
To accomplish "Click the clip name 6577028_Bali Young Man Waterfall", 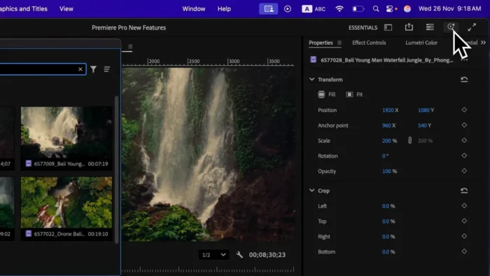I will [x=387, y=60].
